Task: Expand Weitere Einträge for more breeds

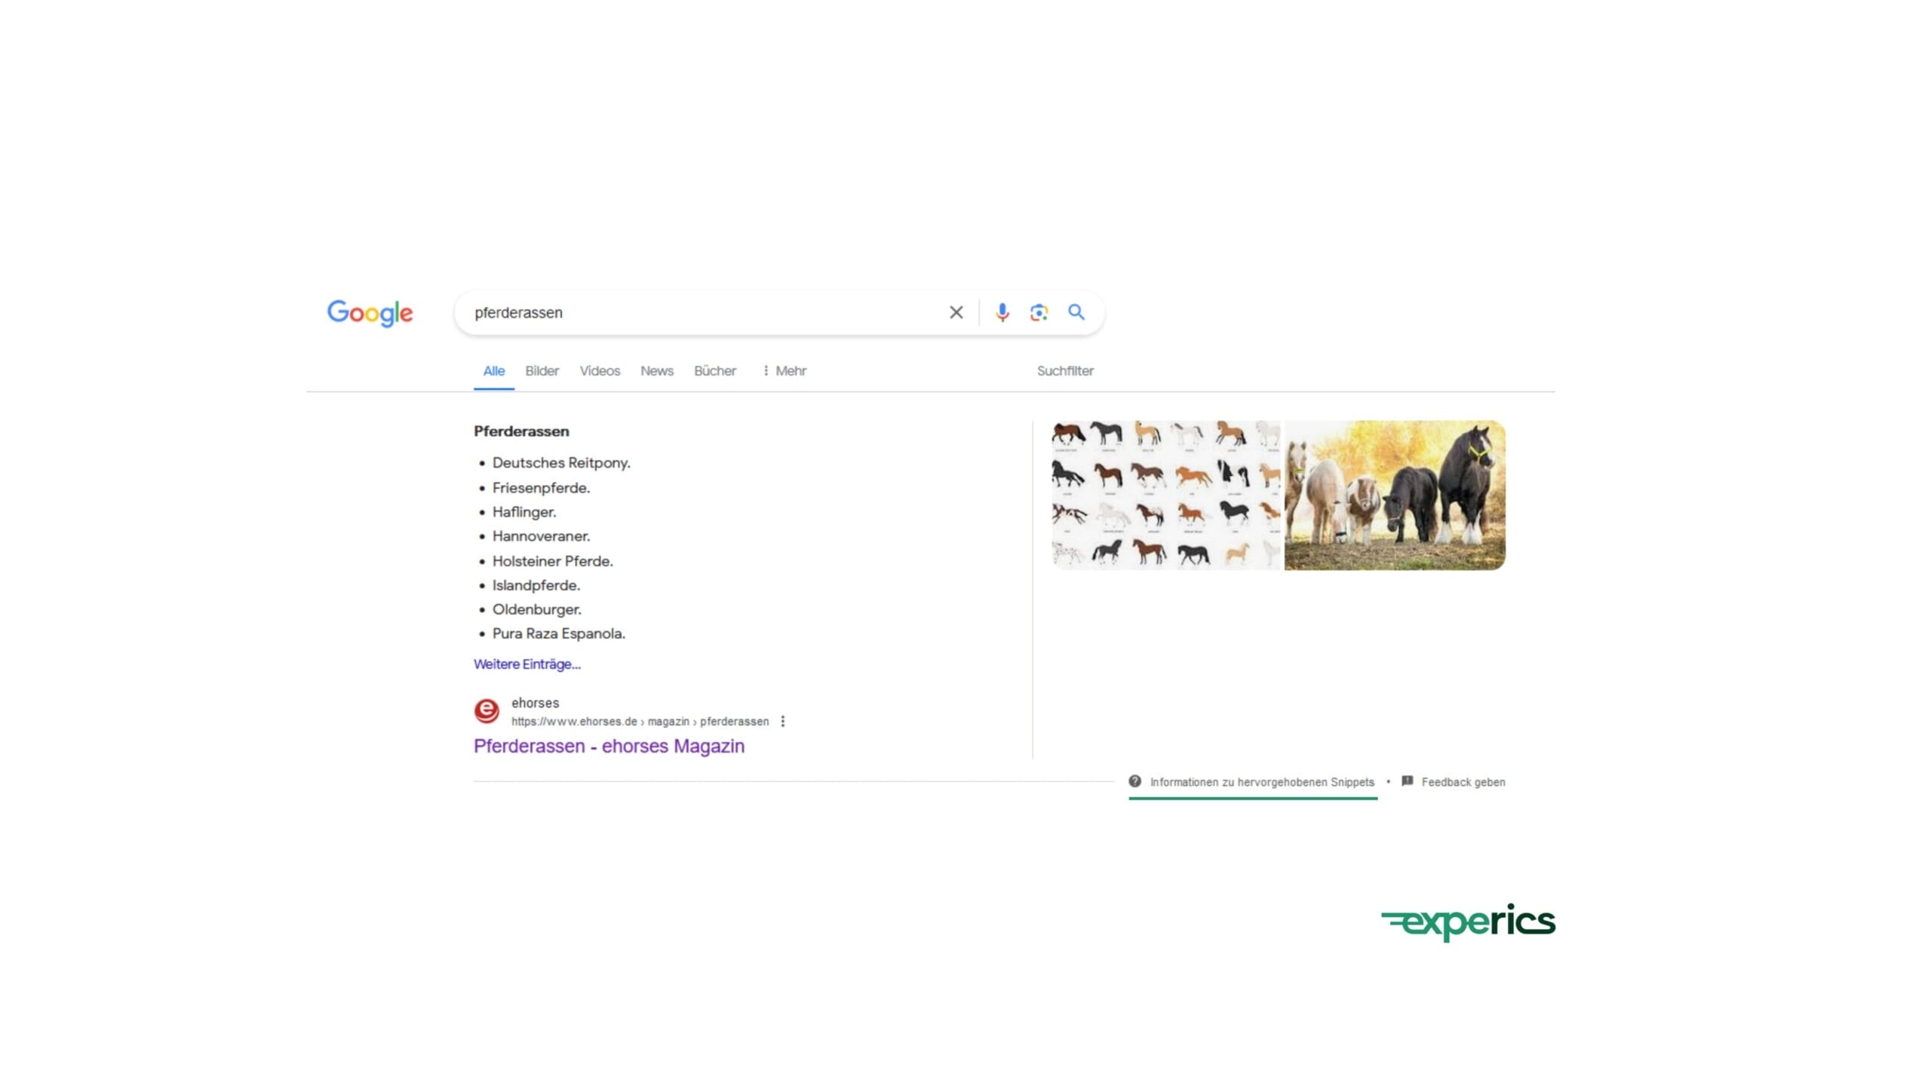Action: [x=526, y=663]
